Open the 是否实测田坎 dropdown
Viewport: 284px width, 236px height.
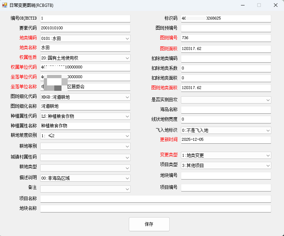pyautogui.click(x=226, y=100)
